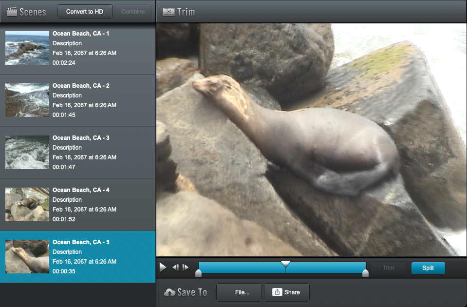Click the Share button
Screen dimensions: 467x307
[x=286, y=292]
